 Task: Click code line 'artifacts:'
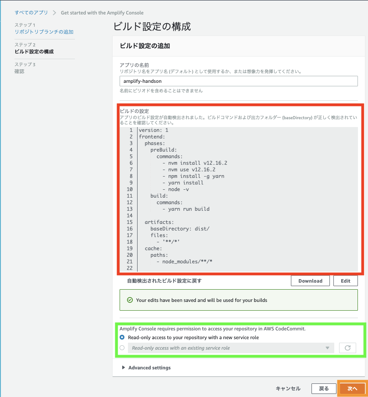tap(159, 222)
